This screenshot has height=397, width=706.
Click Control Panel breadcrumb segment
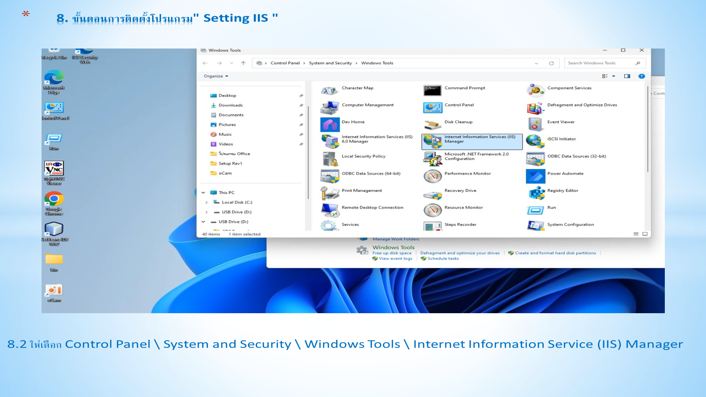285,63
